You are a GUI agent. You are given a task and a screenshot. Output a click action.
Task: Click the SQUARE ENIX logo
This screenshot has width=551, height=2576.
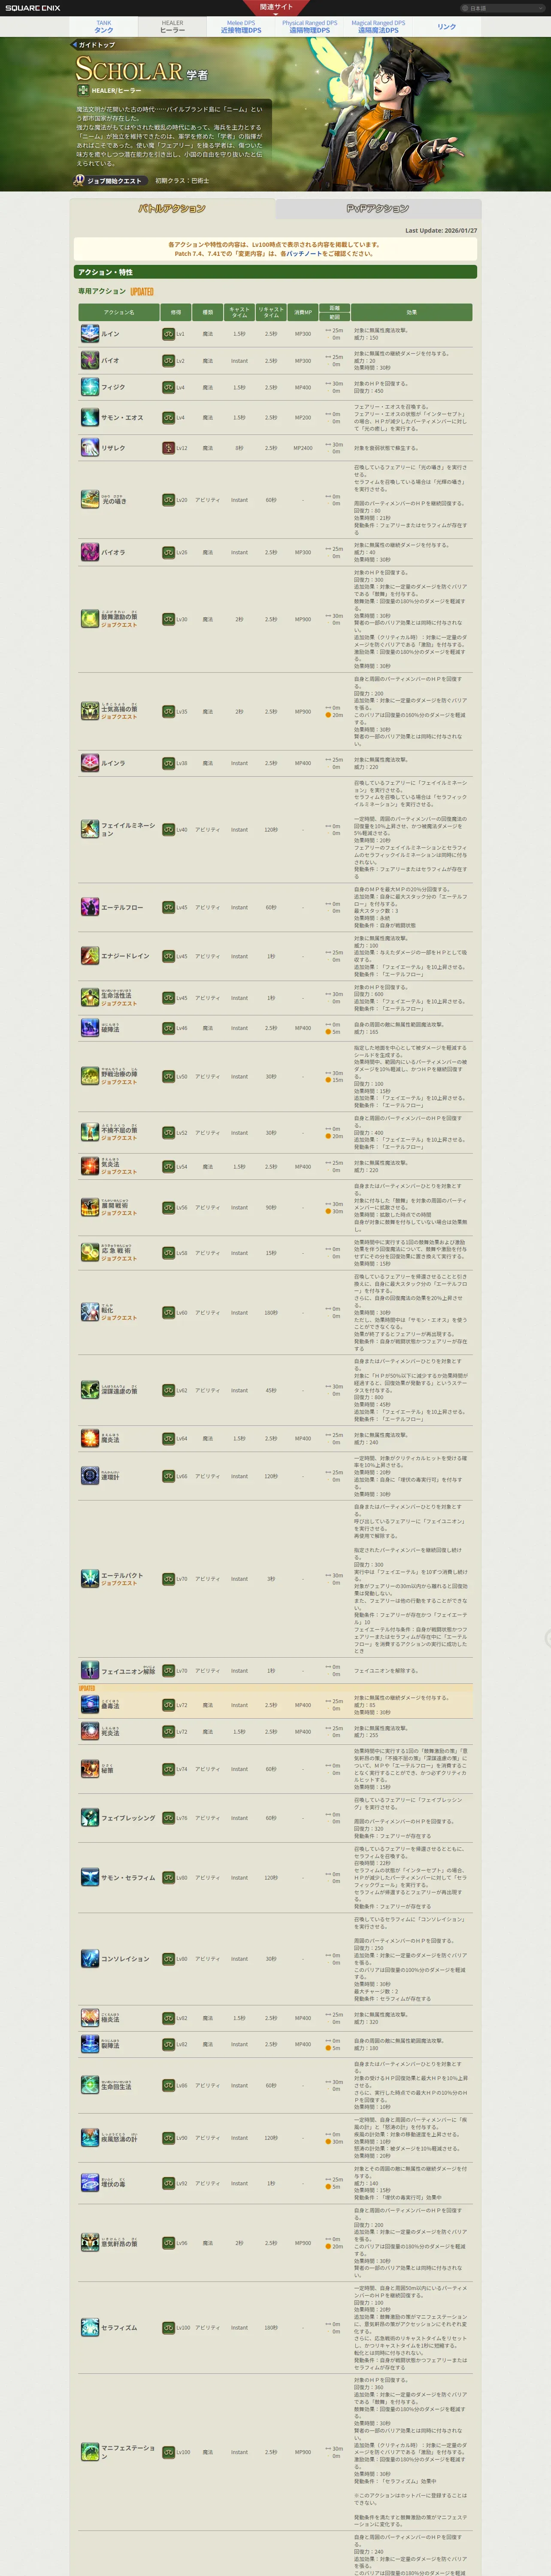click(32, 8)
